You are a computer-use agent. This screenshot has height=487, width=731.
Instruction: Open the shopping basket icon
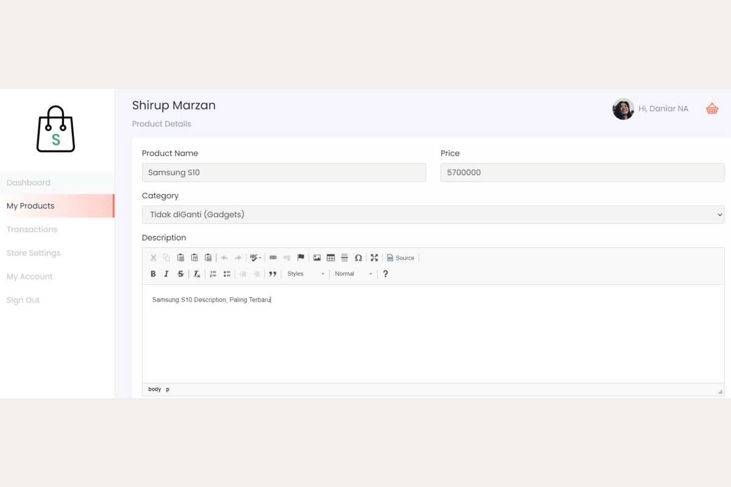click(712, 108)
